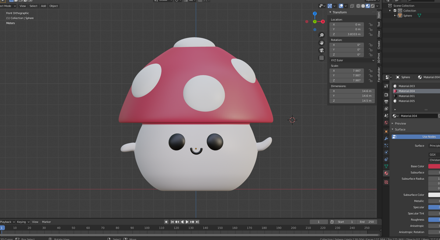Screen dimensions: 440x240
Task: Collapse the Transform panel
Action: tap(339, 12)
